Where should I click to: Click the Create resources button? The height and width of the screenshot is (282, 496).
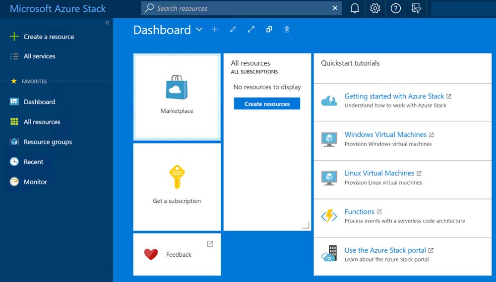pos(267,104)
